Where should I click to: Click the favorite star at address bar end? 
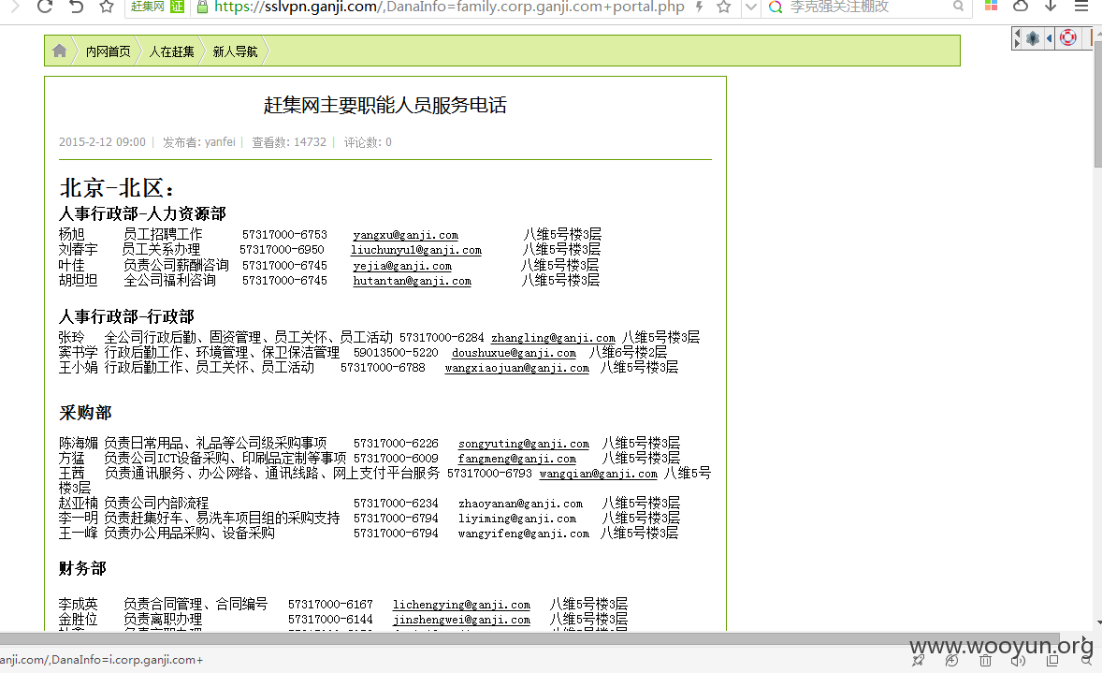coord(724,7)
